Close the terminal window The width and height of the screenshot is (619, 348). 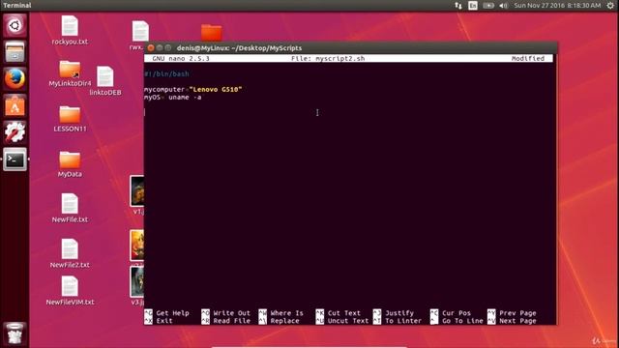click(151, 47)
